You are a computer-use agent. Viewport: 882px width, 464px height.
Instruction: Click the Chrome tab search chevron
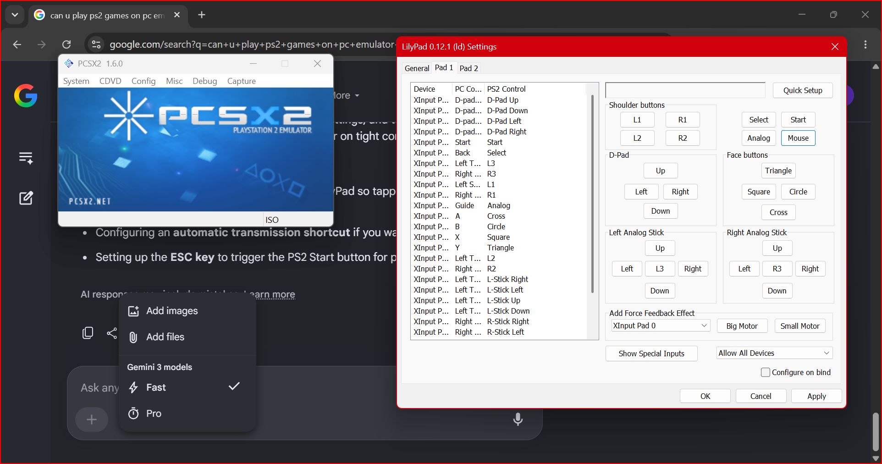[15, 15]
